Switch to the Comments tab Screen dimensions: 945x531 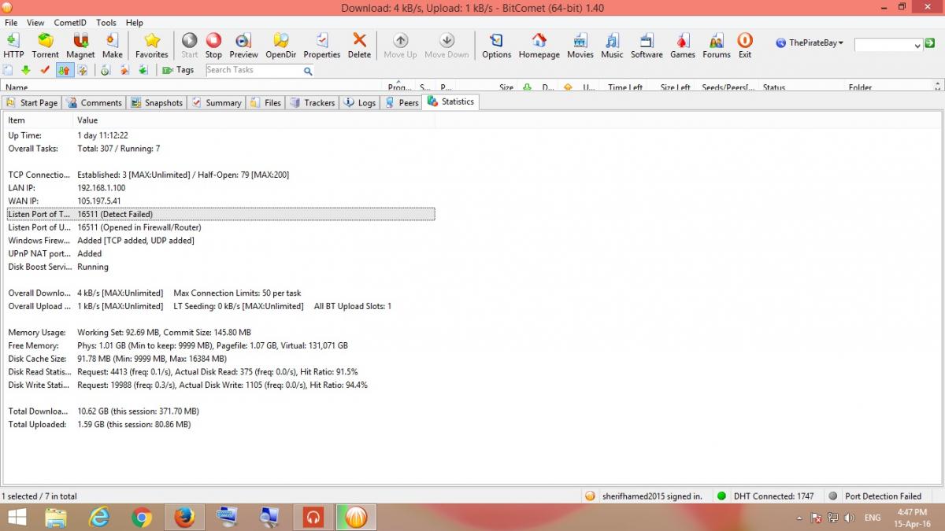94,102
